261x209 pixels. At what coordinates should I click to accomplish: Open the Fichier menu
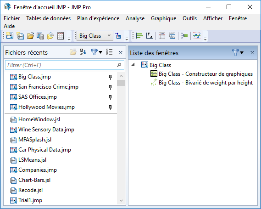click(x=12, y=18)
